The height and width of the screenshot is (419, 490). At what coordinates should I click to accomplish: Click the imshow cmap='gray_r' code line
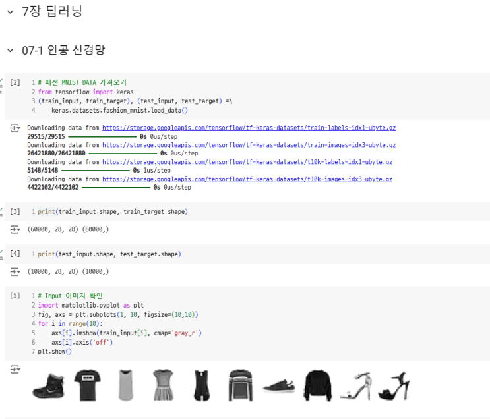[x=127, y=333]
